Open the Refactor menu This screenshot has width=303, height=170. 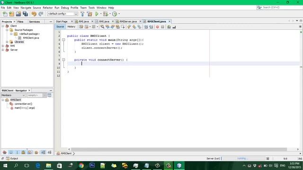48,8
